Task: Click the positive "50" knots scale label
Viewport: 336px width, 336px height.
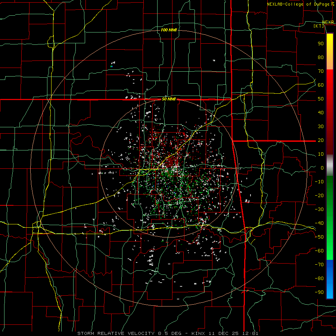Action: (321, 99)
